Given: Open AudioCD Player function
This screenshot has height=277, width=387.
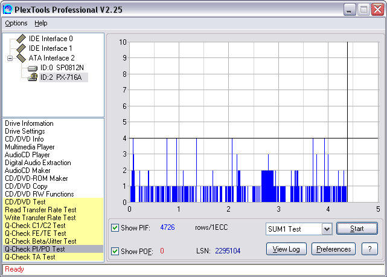Looking at the screenshot, I should coord(27,155).
